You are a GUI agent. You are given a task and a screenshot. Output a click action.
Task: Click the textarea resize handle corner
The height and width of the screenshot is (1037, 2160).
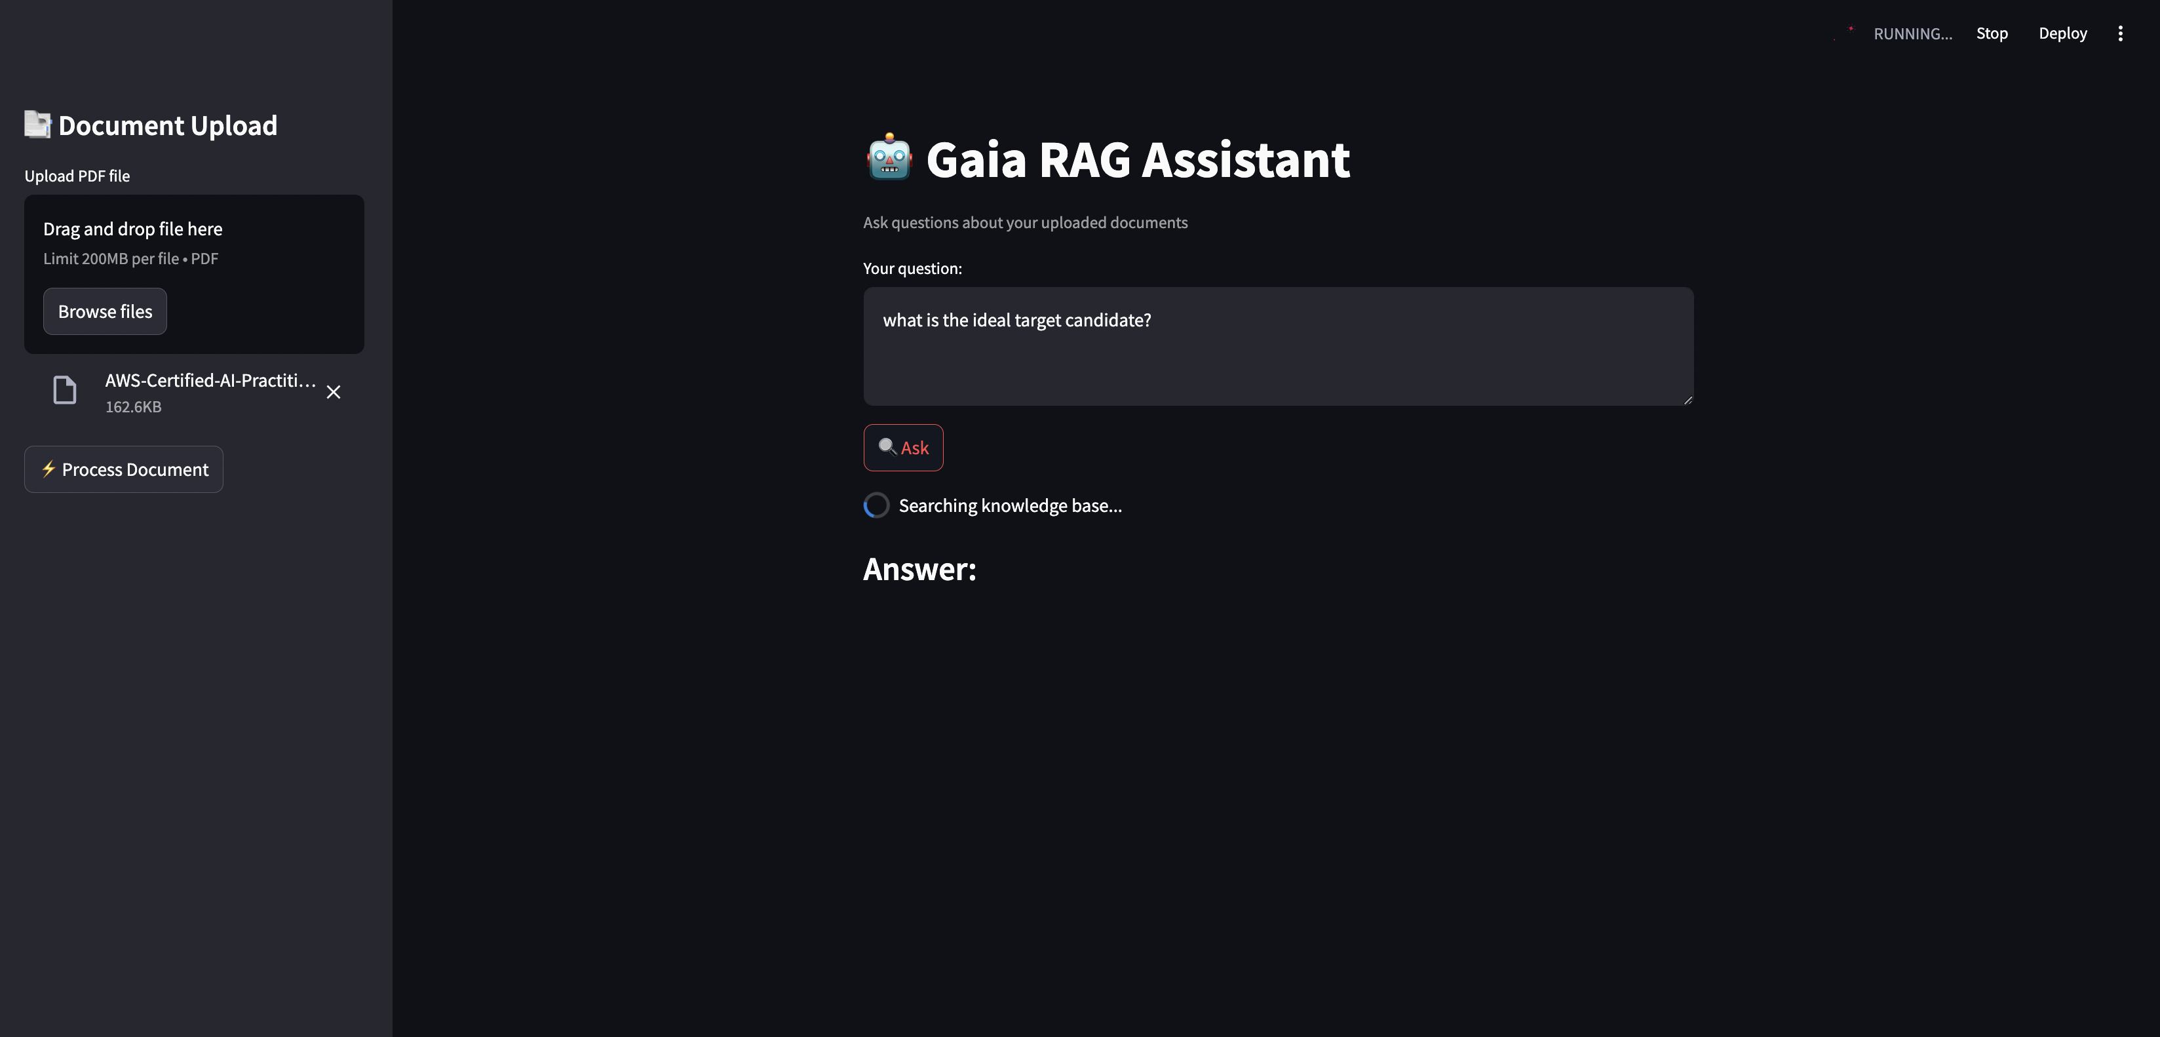pyautogui.click(x=1687, y=399)
